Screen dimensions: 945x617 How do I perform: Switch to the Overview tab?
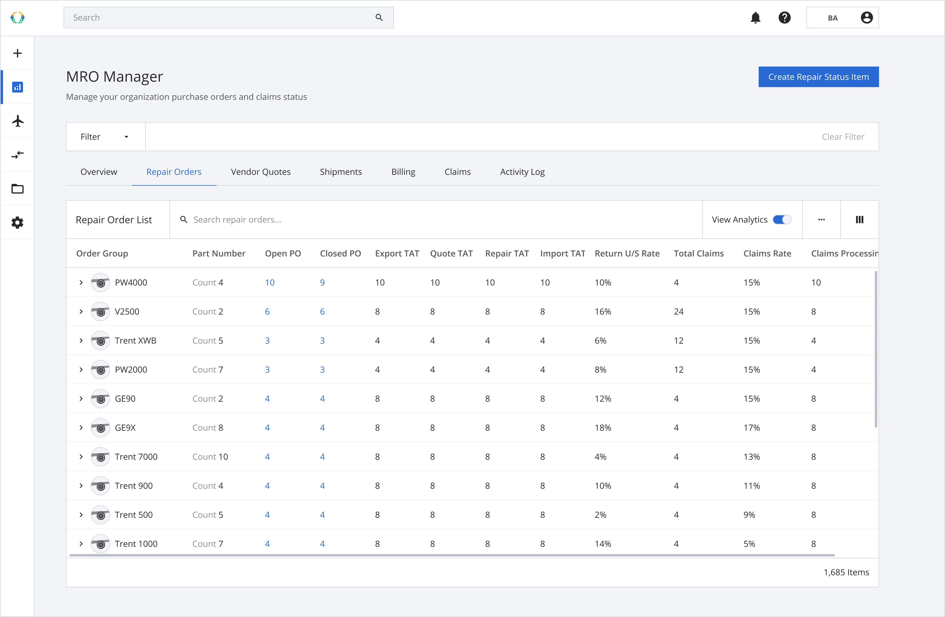pyautogui.click(x=99, y=171)
